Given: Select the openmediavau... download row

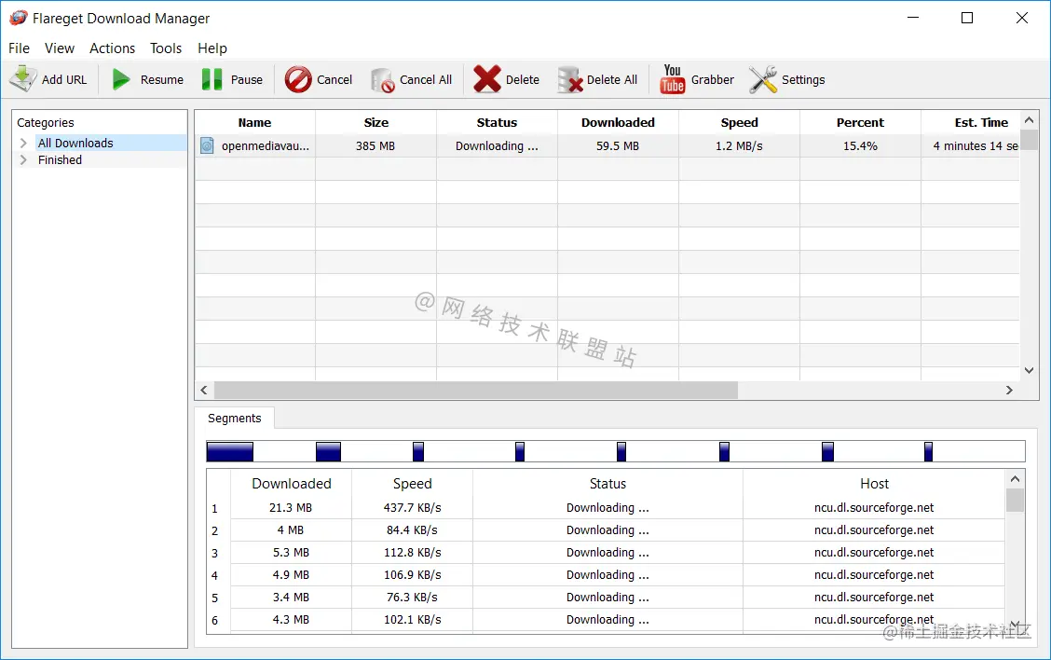Looking at the screenshot, I should 607,145.
